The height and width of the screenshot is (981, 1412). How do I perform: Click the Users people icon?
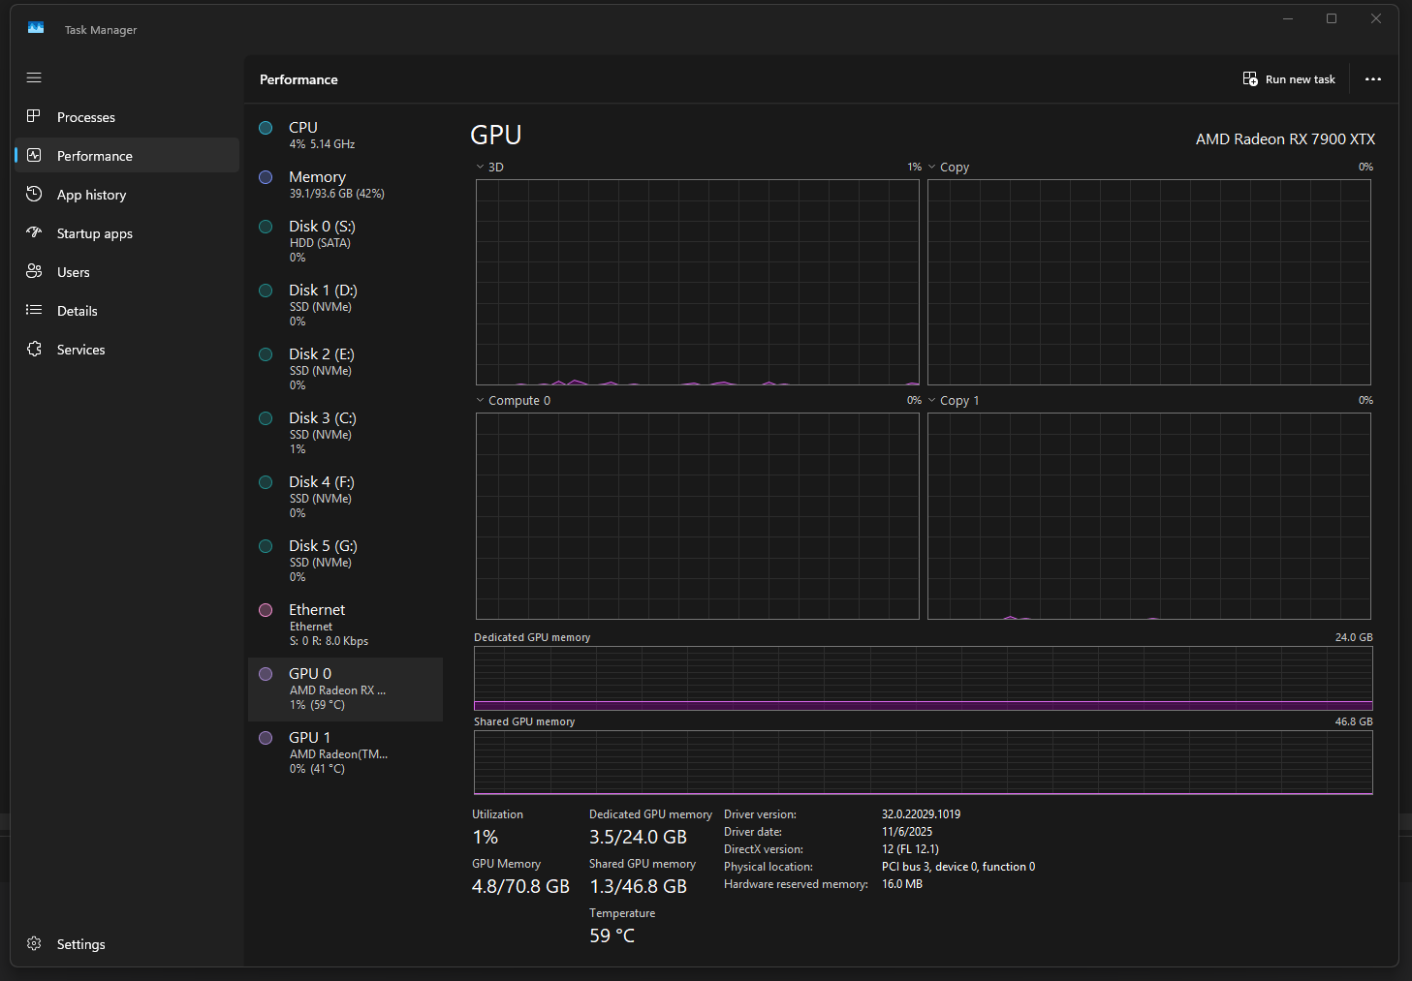34,271
